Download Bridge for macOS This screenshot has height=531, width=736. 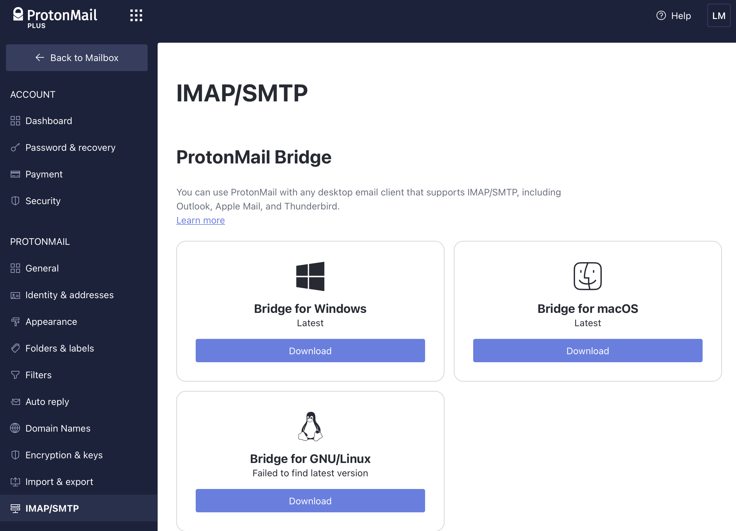[588, 351]
